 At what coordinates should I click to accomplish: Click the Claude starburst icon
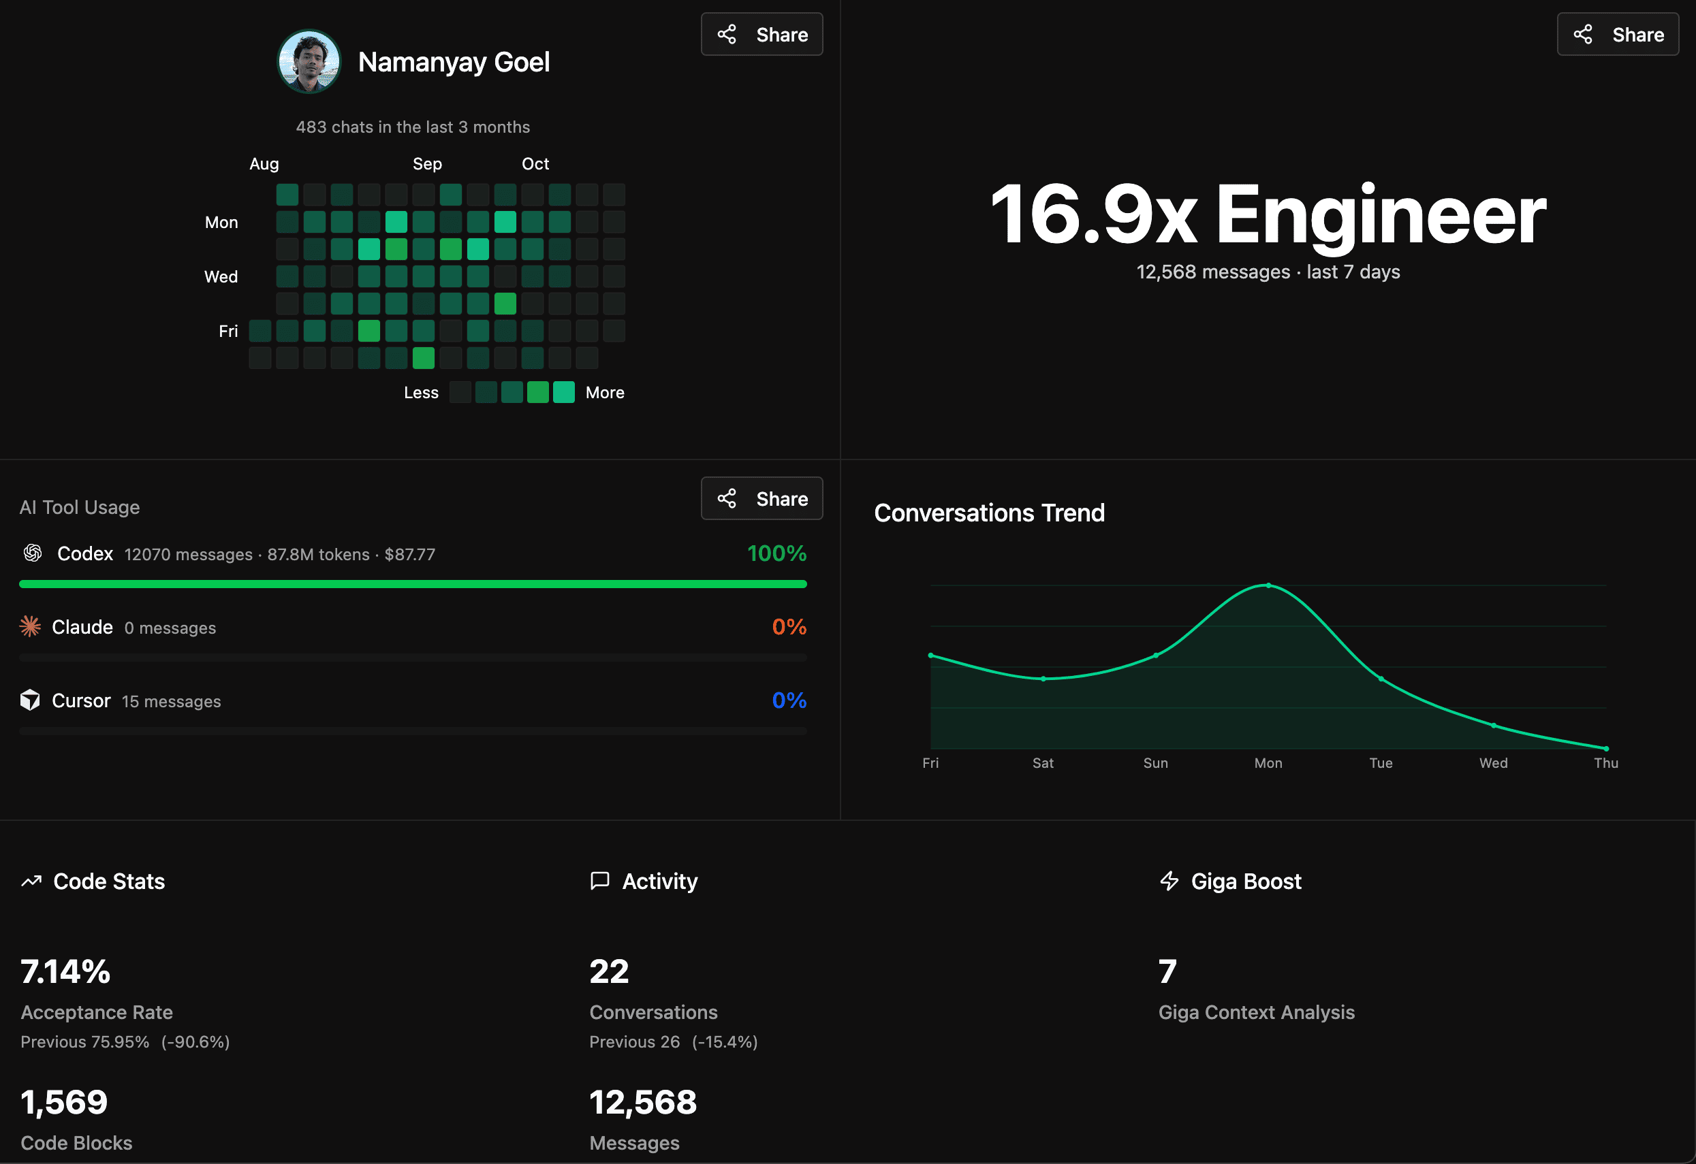pyautogui.click(x=31, y=626)
